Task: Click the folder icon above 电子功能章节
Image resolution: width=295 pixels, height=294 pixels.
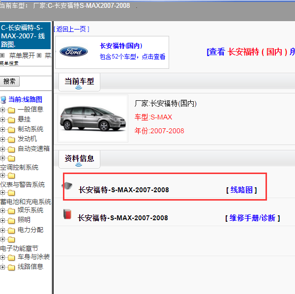Action: pos(11,239)
